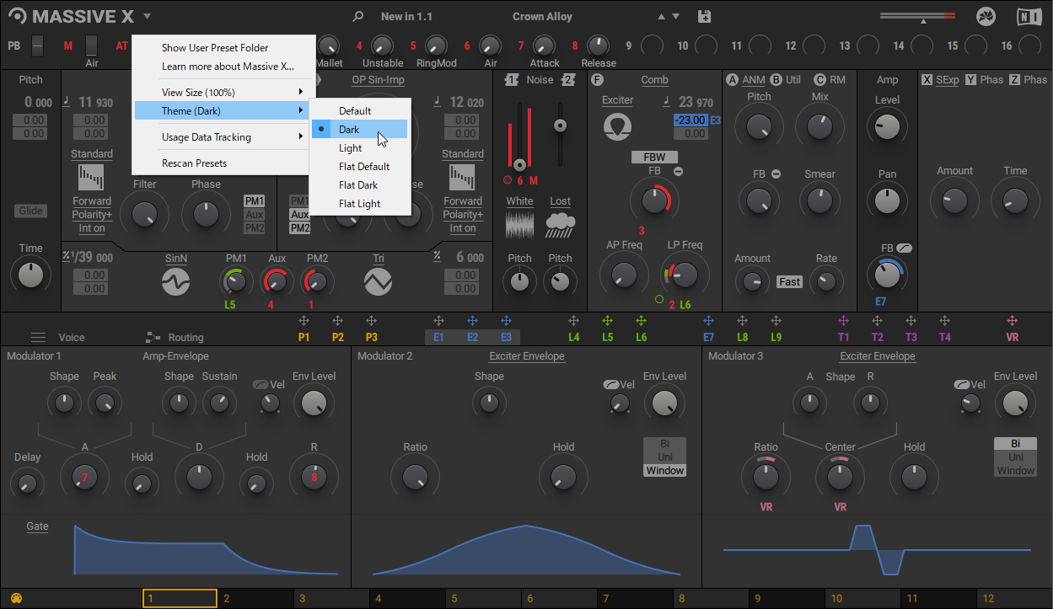Select performer slot 2 in bottom bar
Screen dimensions: 1053x609
pos(255,599)
